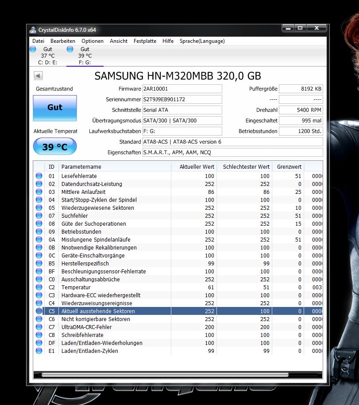Image resolution: width=359 pixels, height=405 pixels.
Task: Click the horizontal scrollbar of attribute table
Action: 165,375
